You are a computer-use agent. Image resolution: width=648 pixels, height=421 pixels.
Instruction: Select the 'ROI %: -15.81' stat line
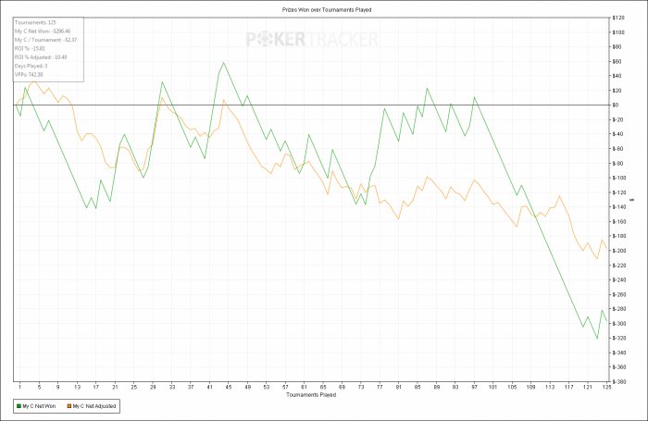pyautogui.click(x=30, y=48)
